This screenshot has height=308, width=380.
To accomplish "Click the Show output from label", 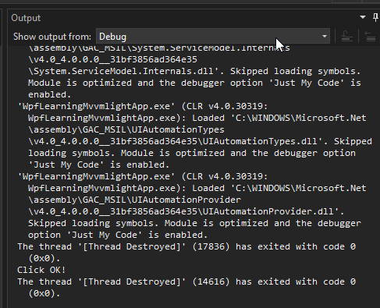I will [x=52, y=37].
